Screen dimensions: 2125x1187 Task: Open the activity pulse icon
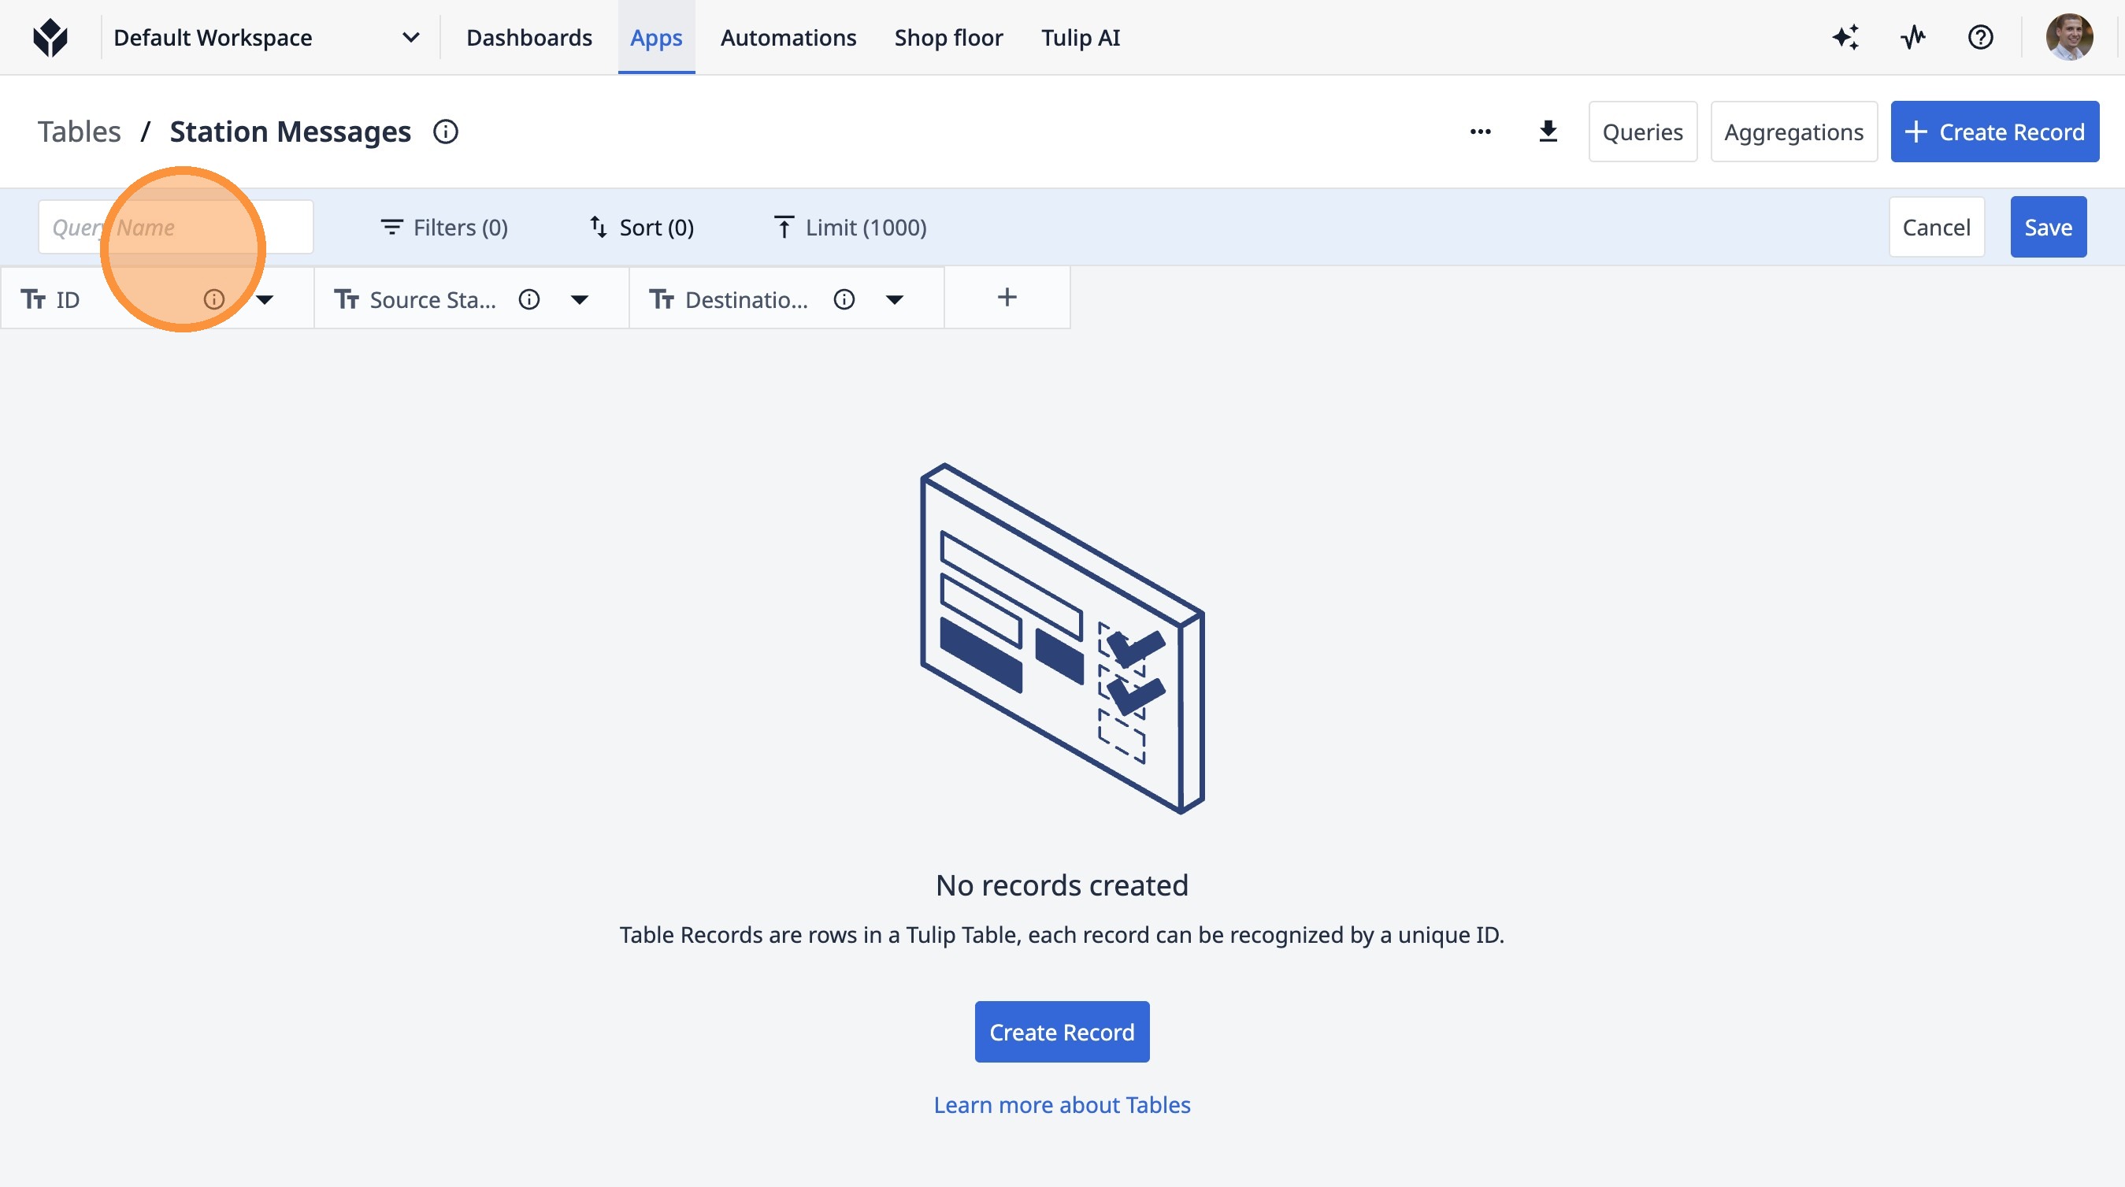(x=1913, y=38)
